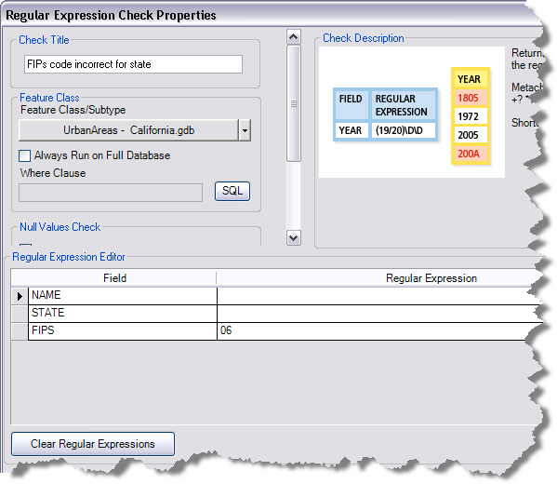Viewport: 557px width, 484px height.
Task: Click the Null Values Check group label
Action: (60, 227)
